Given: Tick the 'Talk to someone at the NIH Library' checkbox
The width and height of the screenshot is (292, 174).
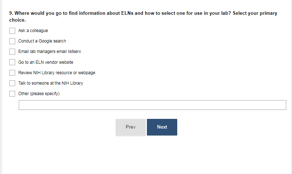Looking at the screenshot, I should click(12, 83).
